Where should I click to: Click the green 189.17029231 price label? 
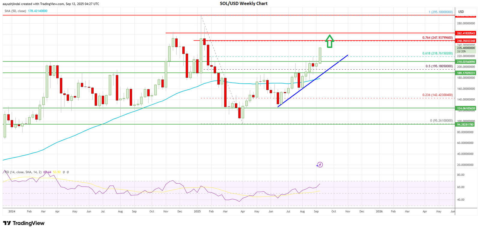tap(466, 73)
